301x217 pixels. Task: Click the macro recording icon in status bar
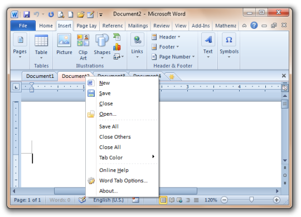(x=135, y=200)
